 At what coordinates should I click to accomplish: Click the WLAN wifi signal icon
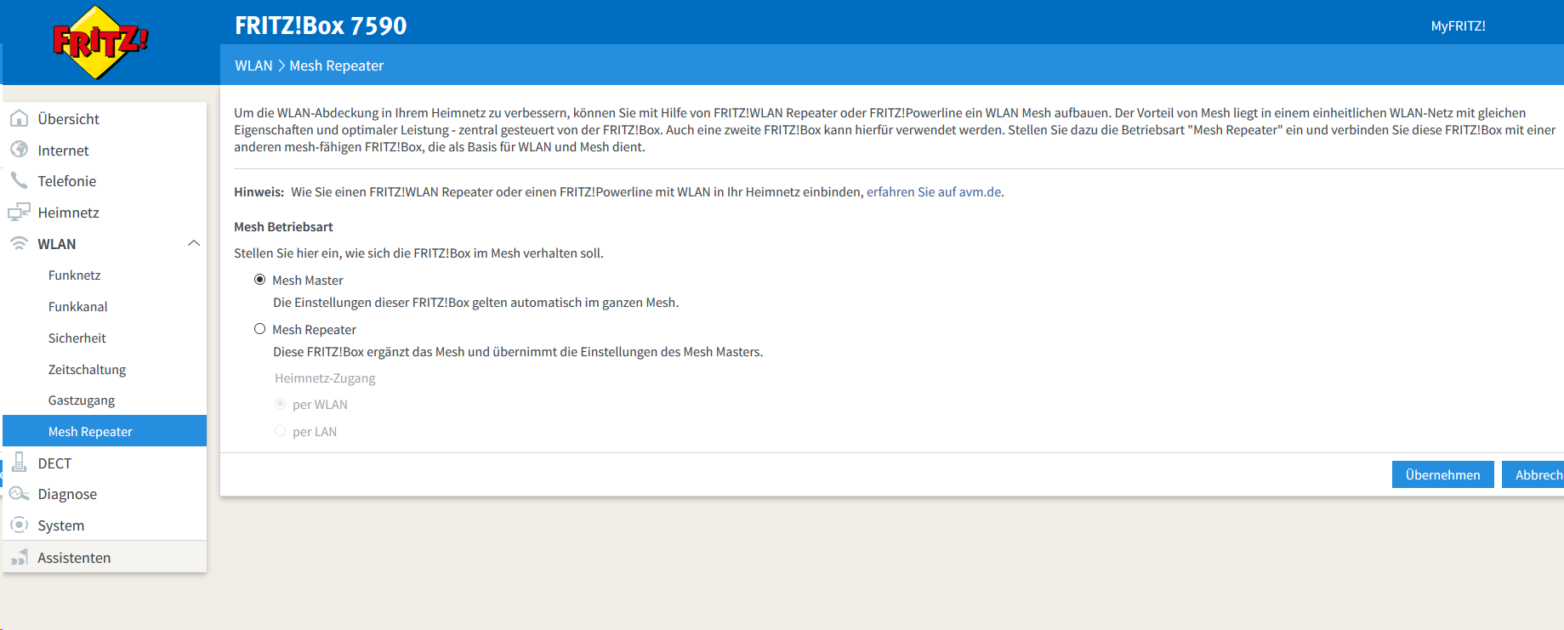coord(19,243)
